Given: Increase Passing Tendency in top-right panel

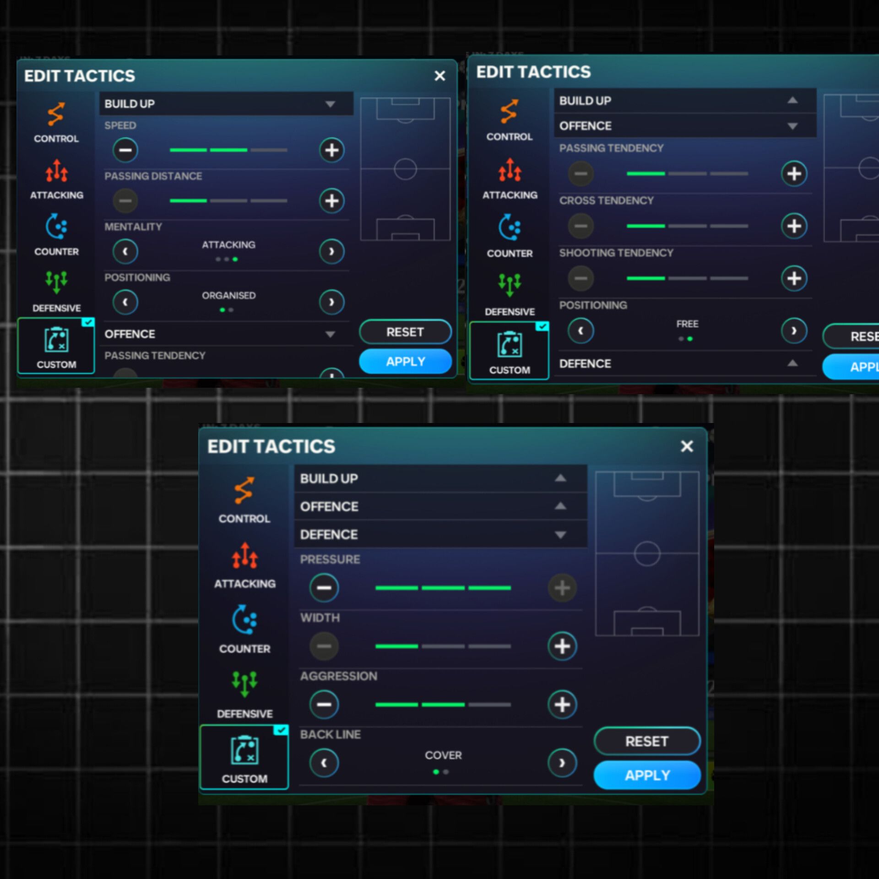Looking at the screenshot, I should click(794, 174).
